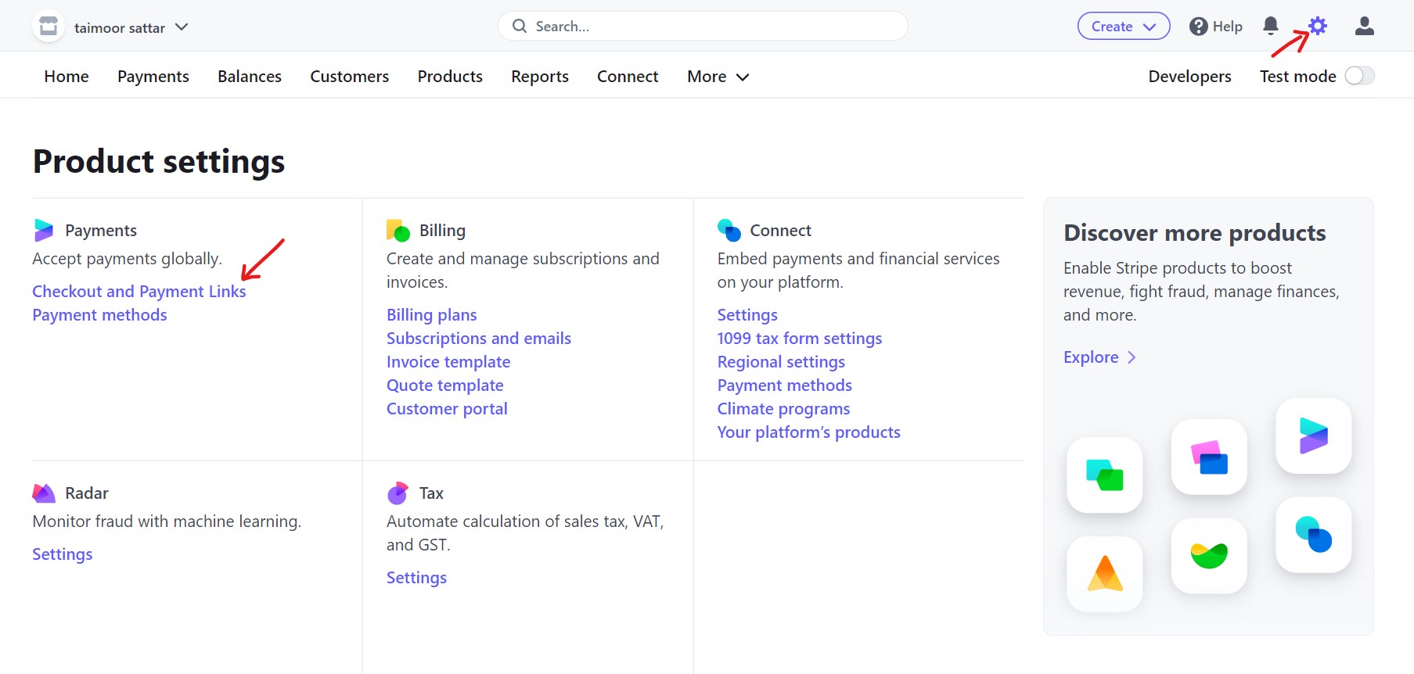Open the Balances tab

coord(250,77)
